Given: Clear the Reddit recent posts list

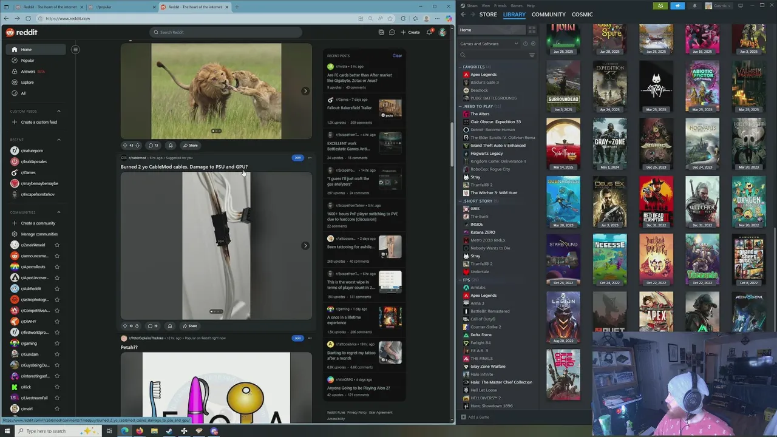Looking at the screenshot, I should (397, 56).
